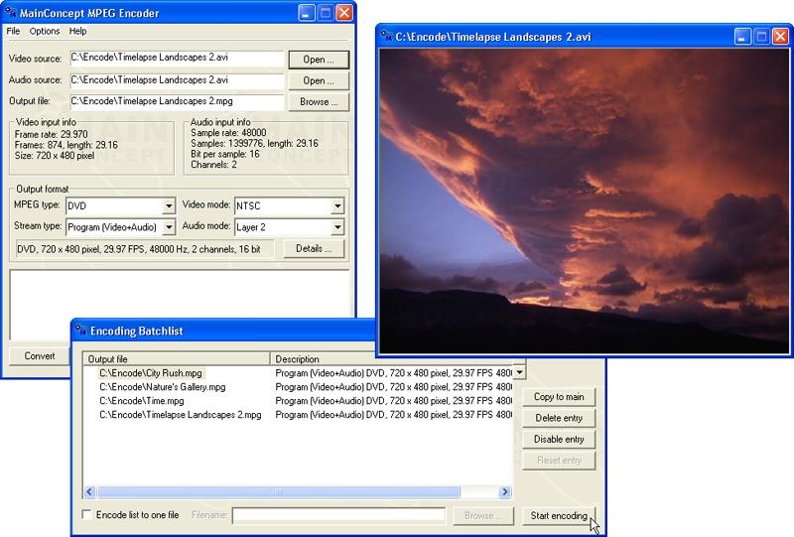Open a video source file
Image resolution: width=794 pixels, height=537 pixels.
tap(319, 60)
